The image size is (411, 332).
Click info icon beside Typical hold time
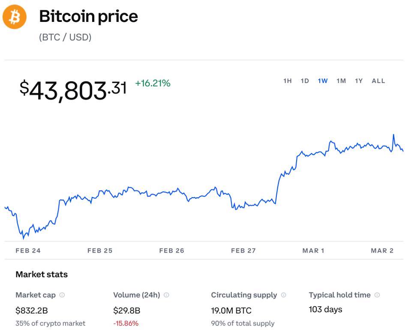[x=377, y=295]
